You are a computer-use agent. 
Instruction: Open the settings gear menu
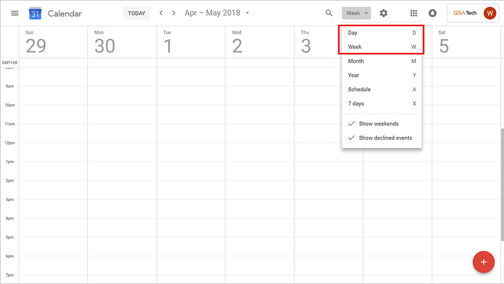pos(384,13)
